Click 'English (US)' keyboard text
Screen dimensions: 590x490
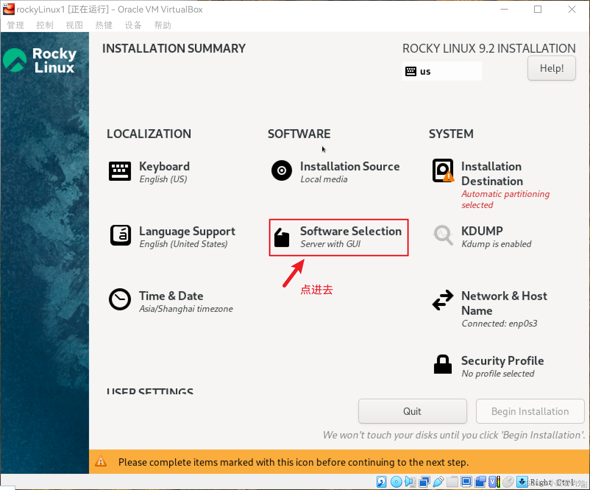[163, 179]
